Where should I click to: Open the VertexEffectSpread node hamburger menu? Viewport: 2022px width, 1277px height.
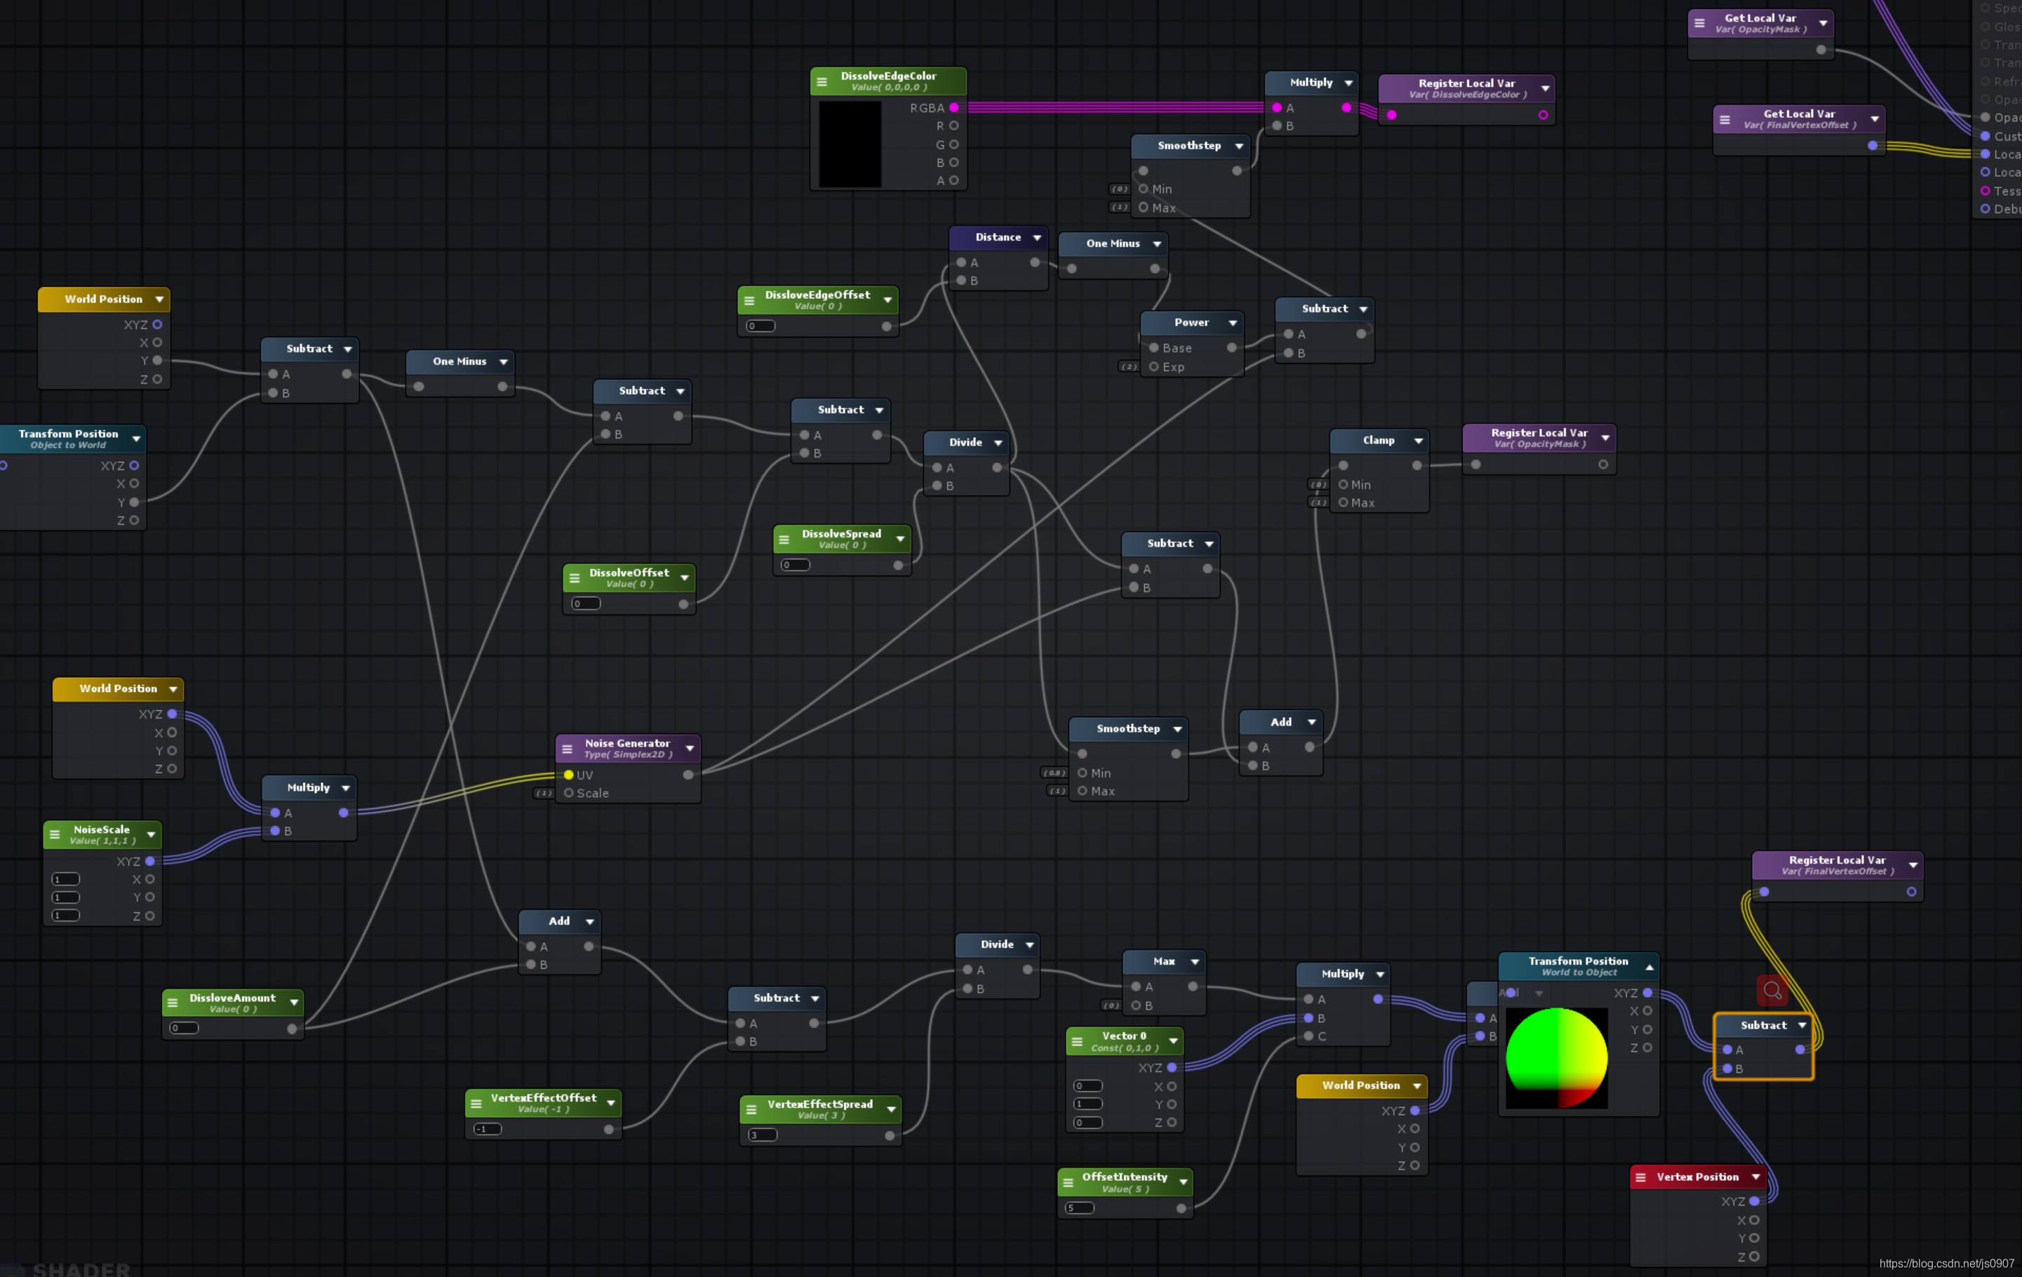[751, 1109]
